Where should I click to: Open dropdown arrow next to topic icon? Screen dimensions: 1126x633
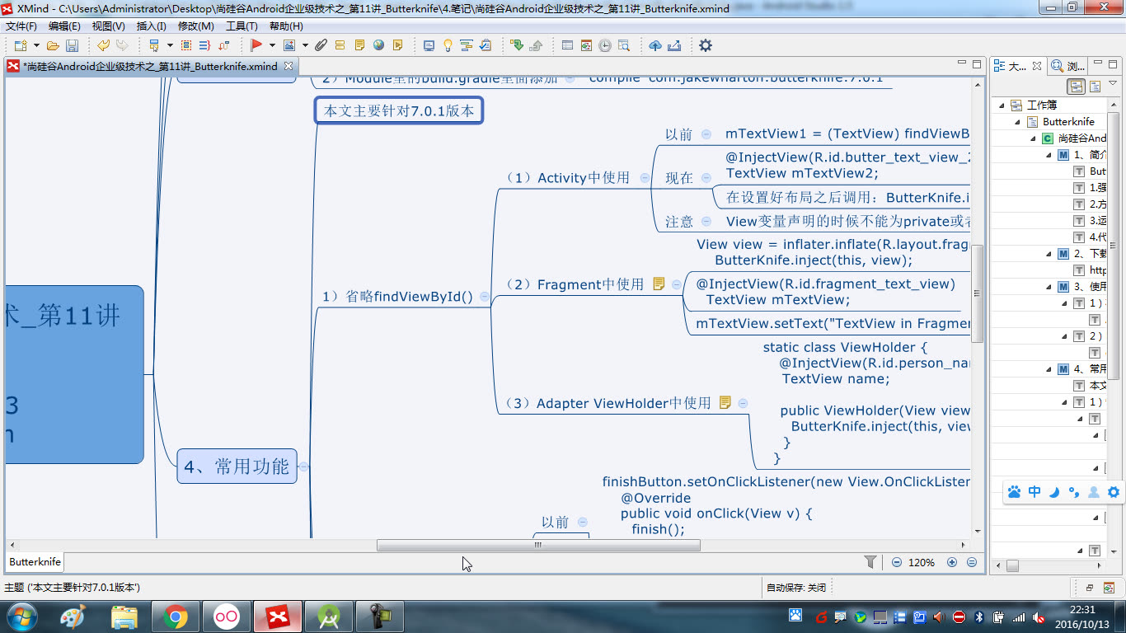170,45
